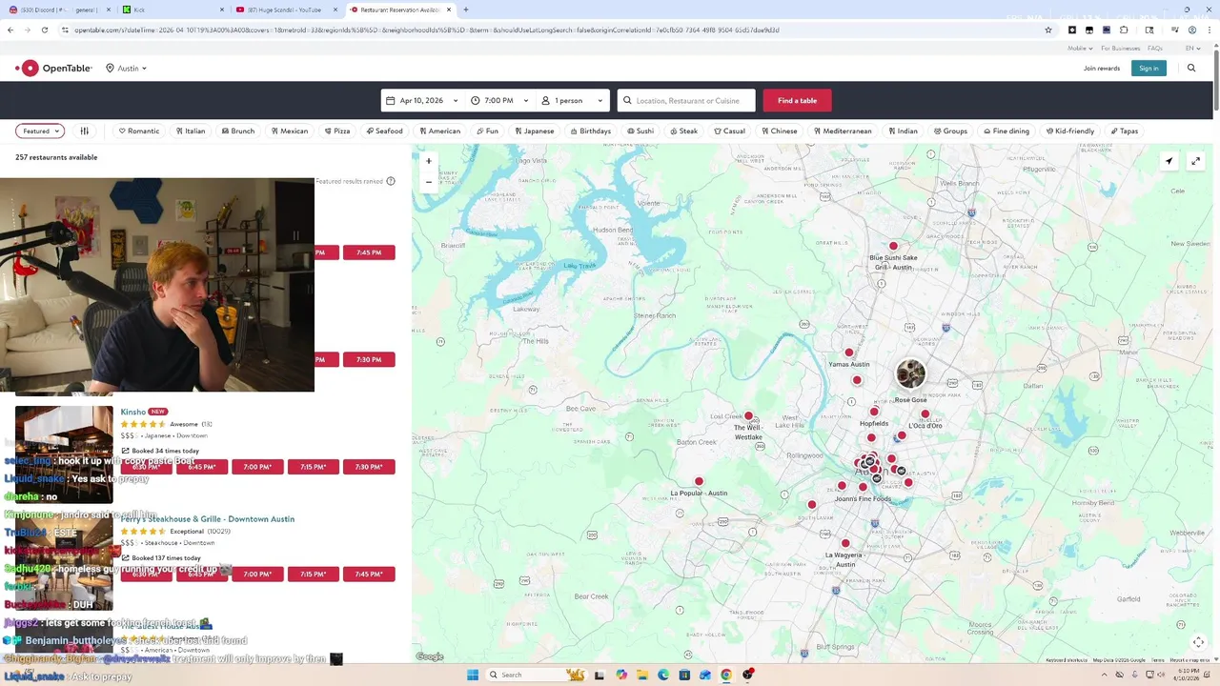Click the Yamas Austin map pin
The image size is (1220, 686).
(848, 353)
